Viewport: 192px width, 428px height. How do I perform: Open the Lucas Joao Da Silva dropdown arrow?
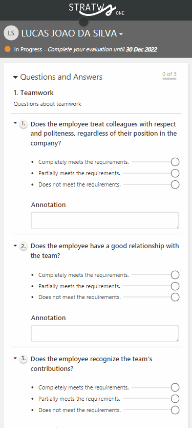pos(121,34)
